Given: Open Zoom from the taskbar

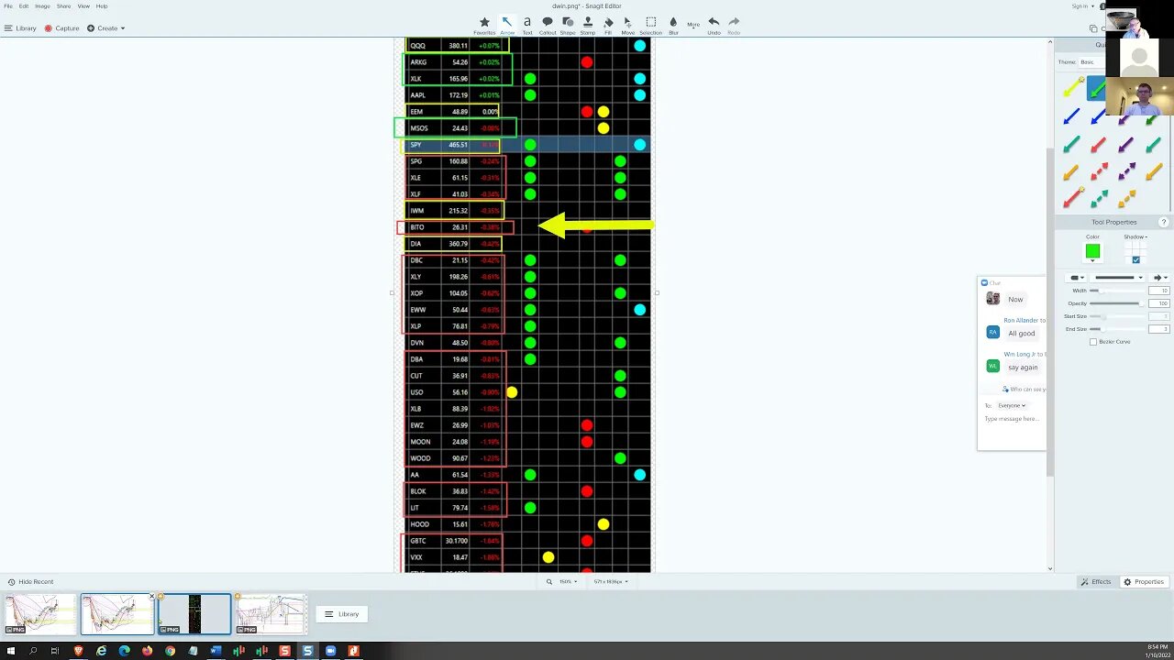Looking at the screenshot, I should pyautogui.click(x=330, y=651).
